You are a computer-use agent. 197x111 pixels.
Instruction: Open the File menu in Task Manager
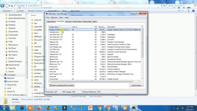pyautogui.click(x=48, y=18)
